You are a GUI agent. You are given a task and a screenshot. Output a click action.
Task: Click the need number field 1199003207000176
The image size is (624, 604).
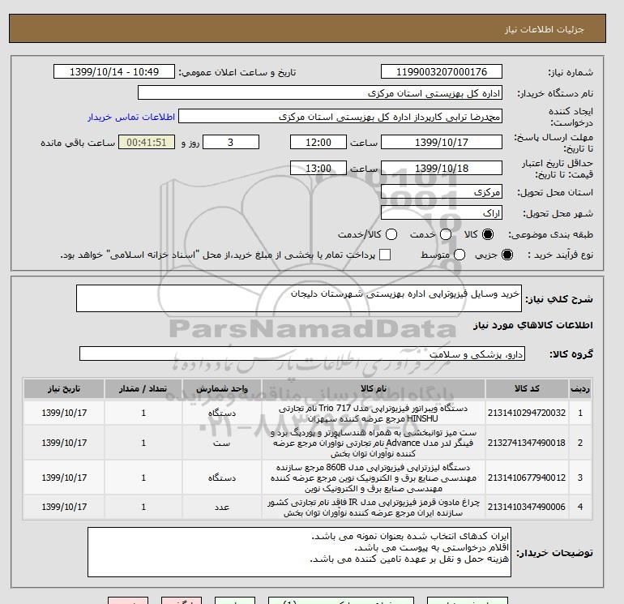(x=442, y=72)
